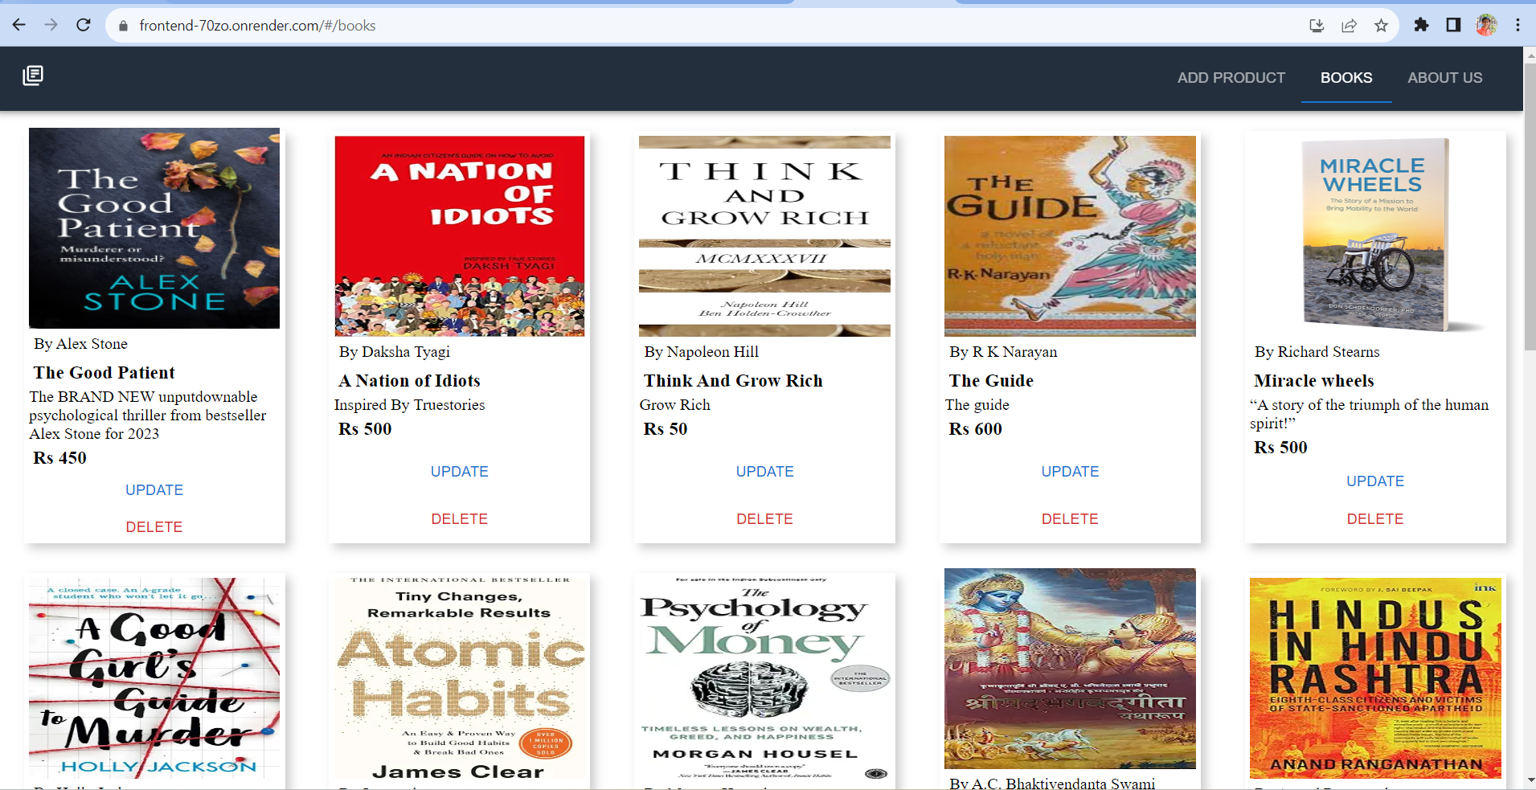The image size is (1536, 790).
Task: Click Think and Grow Rich cover image
Action: click(765, 236)
